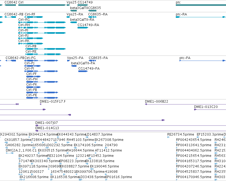Select transcript beta3GalTII-RA
Screen dimensions: 226x181
tap(82, 20)
